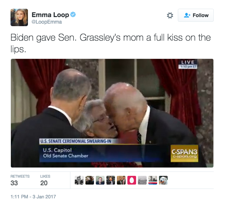This screenshot has height=202, width=225.
Task: Click the pink egg avatar
Action: tap(132, 180)
